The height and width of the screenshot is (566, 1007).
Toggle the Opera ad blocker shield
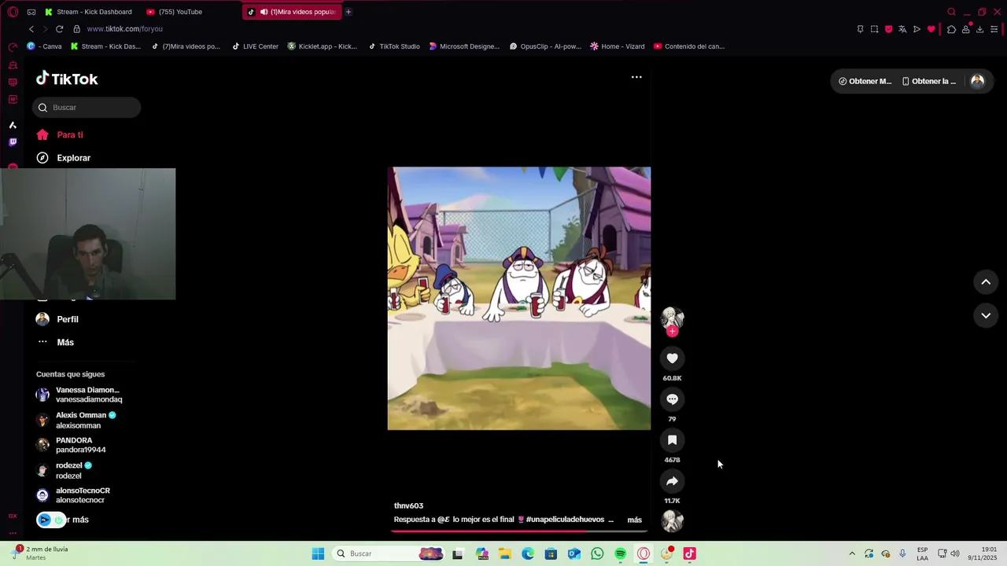tap(888, 29)
